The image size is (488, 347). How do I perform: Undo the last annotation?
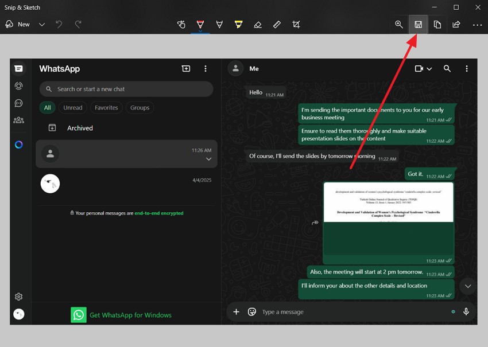[x=59, y=25]
